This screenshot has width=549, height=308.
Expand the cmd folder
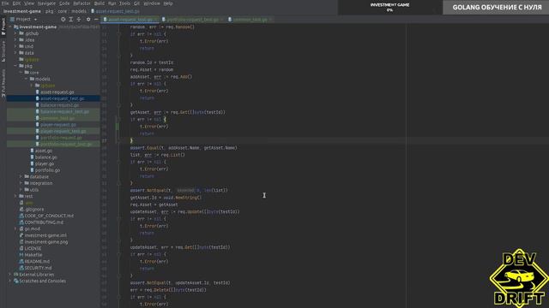click(15, 46)
